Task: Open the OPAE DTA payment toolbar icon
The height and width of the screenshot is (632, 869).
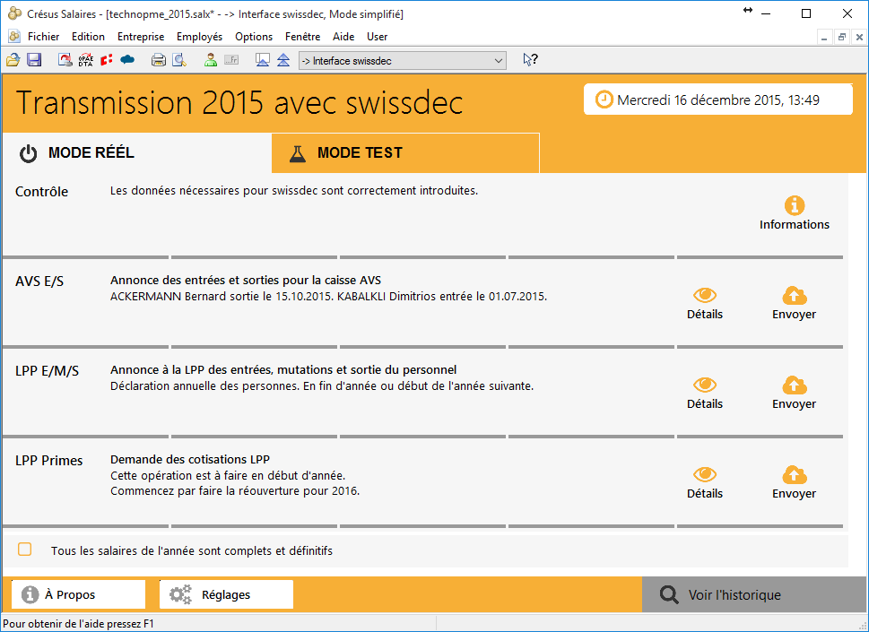Action: point(85,60)
